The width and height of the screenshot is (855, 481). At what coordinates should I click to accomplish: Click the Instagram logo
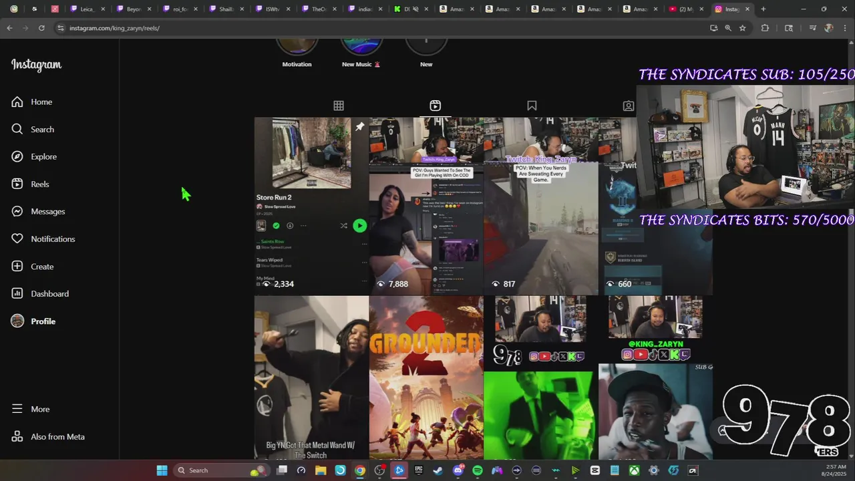tap(36, 65)
